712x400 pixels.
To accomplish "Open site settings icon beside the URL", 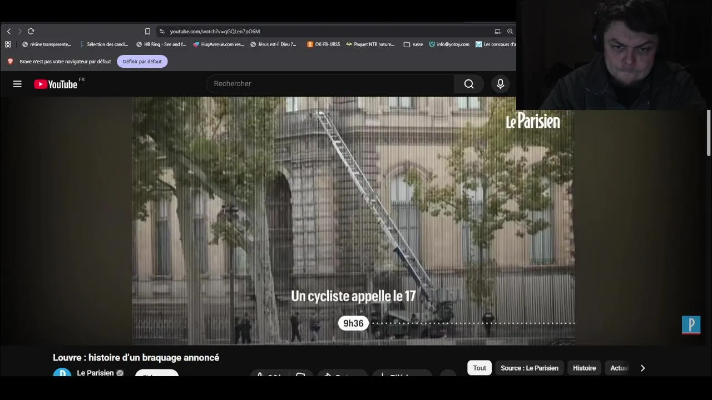I will 162,32.
